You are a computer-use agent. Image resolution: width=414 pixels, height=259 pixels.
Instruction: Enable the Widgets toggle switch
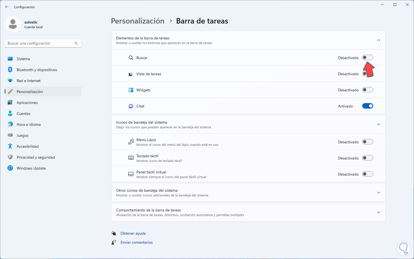(x=367, y=90)
